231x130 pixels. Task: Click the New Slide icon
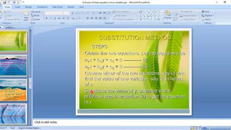click(x=26, y=13)
